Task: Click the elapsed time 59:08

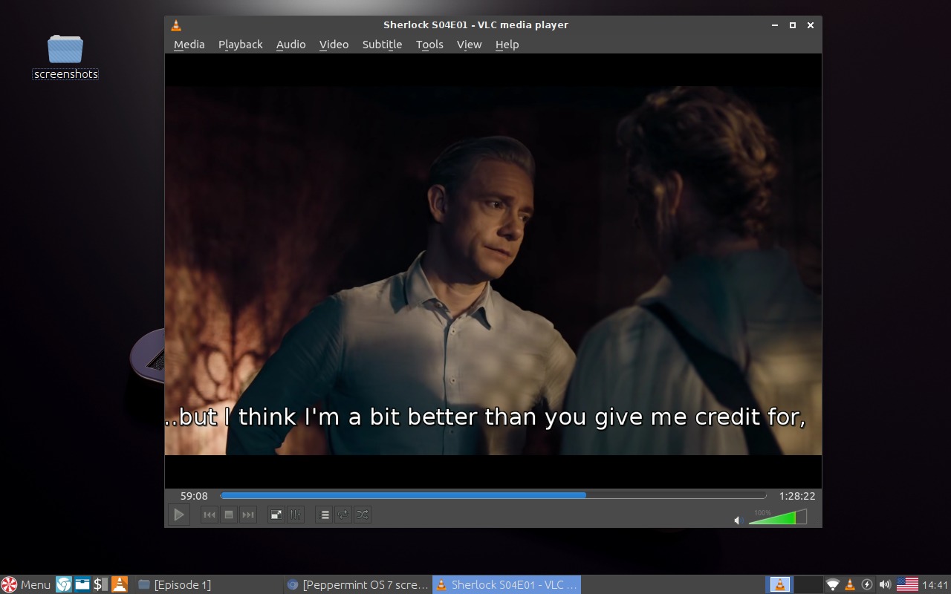Action: (x=194, y=496)
